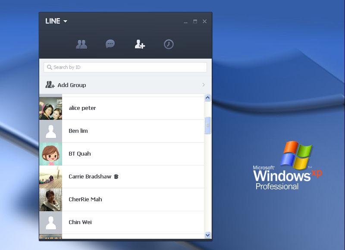
Task: Minimize the LINE window
Action: [x=186, y=22]
